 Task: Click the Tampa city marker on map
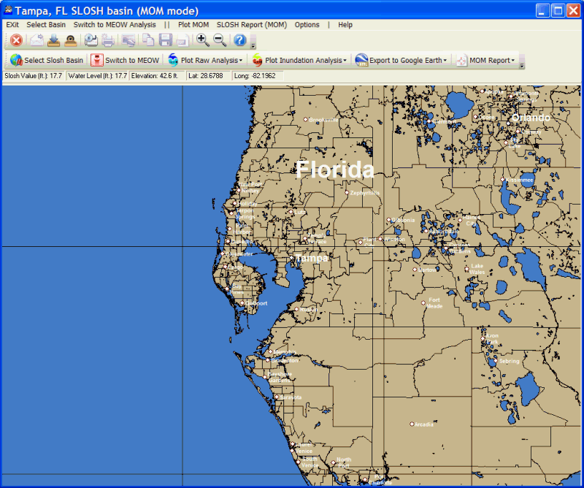290,258
